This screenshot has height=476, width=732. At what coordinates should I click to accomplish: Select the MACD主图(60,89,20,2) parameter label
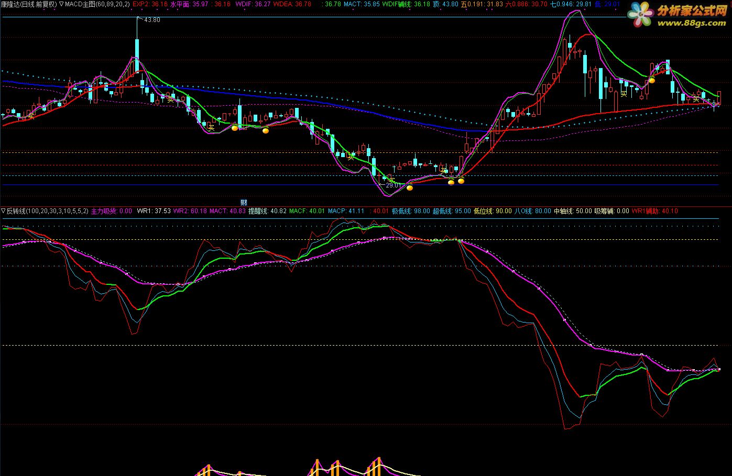click(x=97, y=4)
